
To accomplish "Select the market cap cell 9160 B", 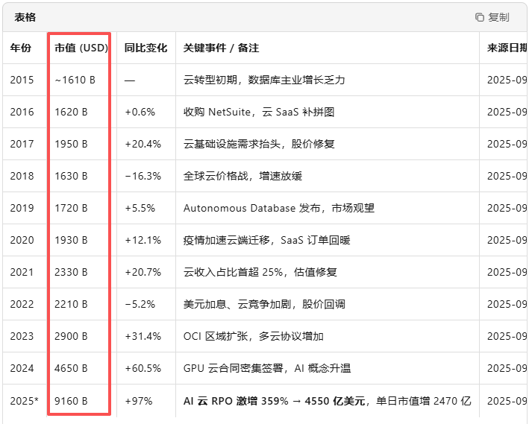I will pos(71,401).
